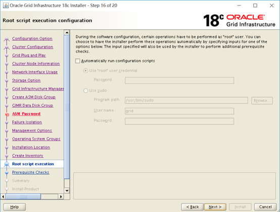280x212 pixels.
Task: Select the Use sudo radio button
Action: [85, 91]
